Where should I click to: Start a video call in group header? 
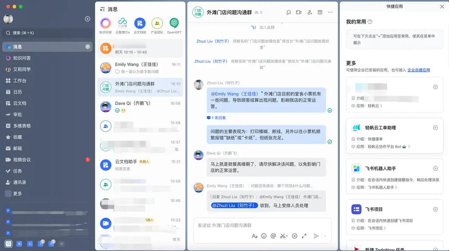point(299,12)
